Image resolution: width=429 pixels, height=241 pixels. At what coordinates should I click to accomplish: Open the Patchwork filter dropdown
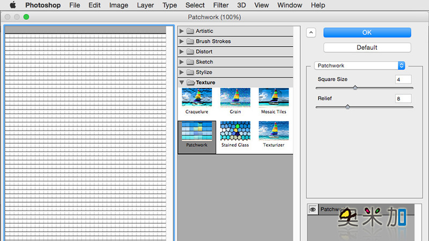pyautogui.click(x=359, y=65)
